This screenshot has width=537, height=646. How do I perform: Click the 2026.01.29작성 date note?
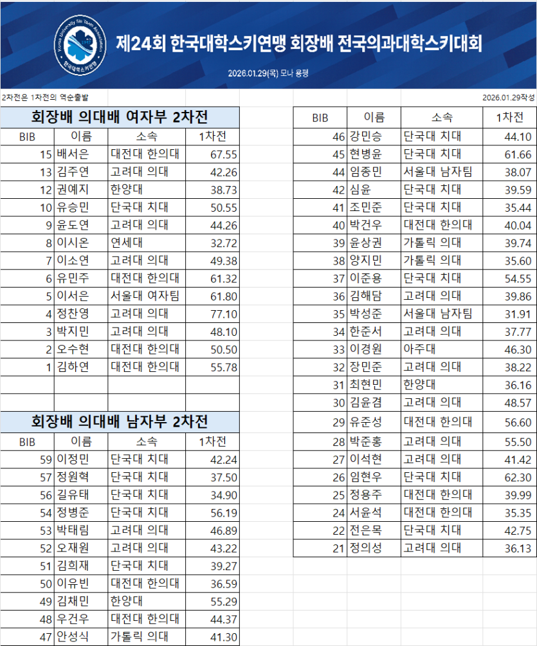[508, 97]
